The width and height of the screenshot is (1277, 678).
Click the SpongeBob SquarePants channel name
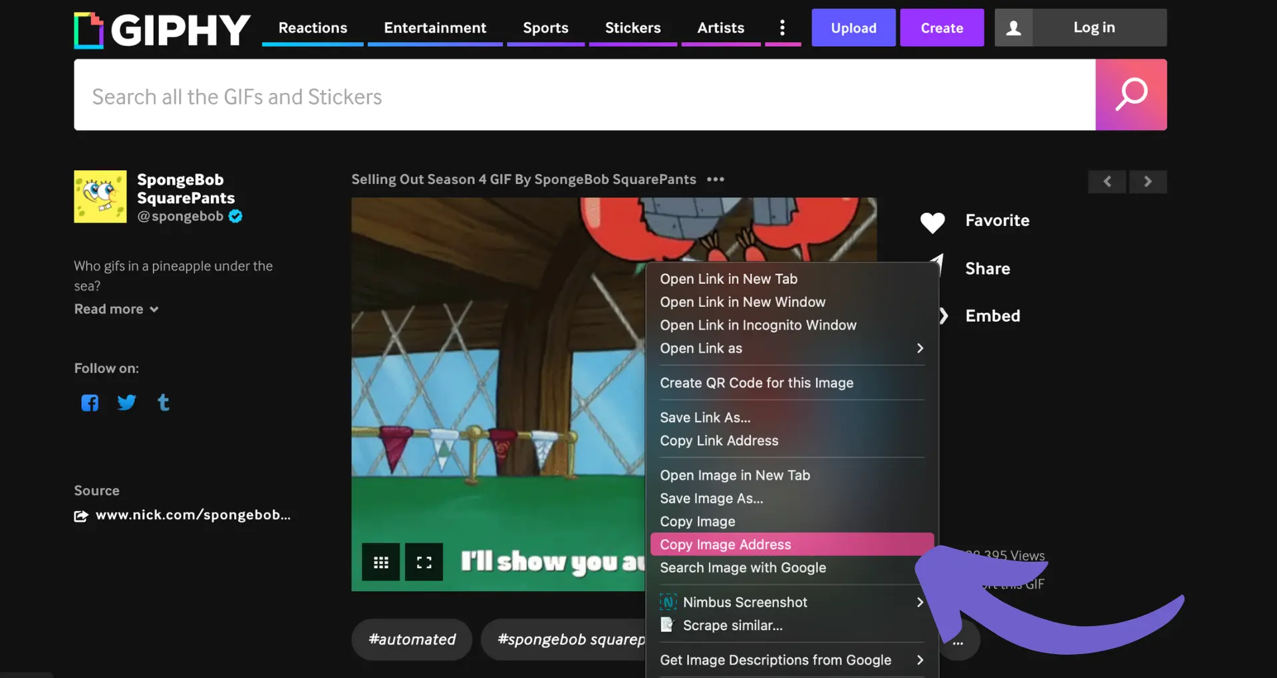tap(186, 189)
